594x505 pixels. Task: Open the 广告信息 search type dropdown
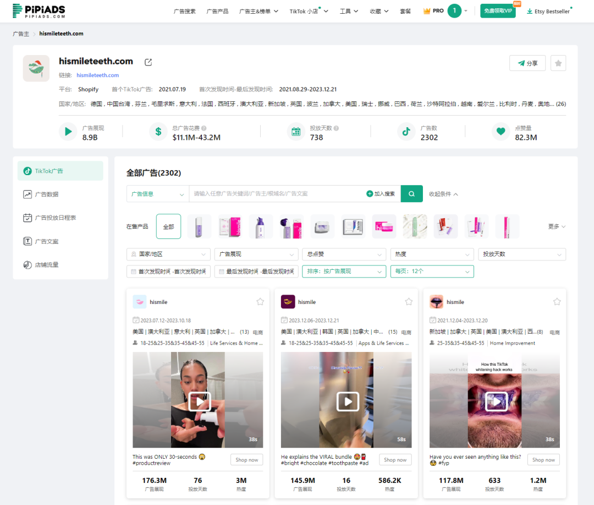coord(158,194)
